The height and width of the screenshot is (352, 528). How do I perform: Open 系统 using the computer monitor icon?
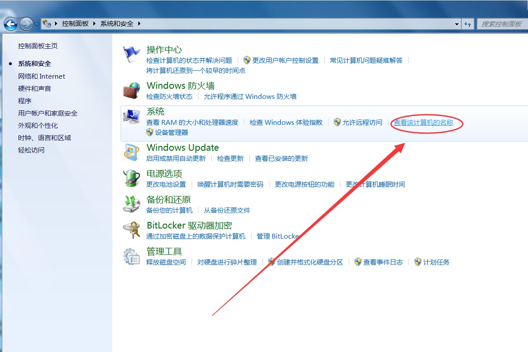[131, 116]
